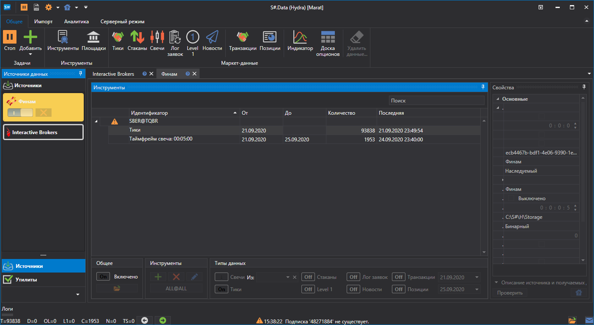Open the 21.09.2020 date dropdown

coord(477,278)
